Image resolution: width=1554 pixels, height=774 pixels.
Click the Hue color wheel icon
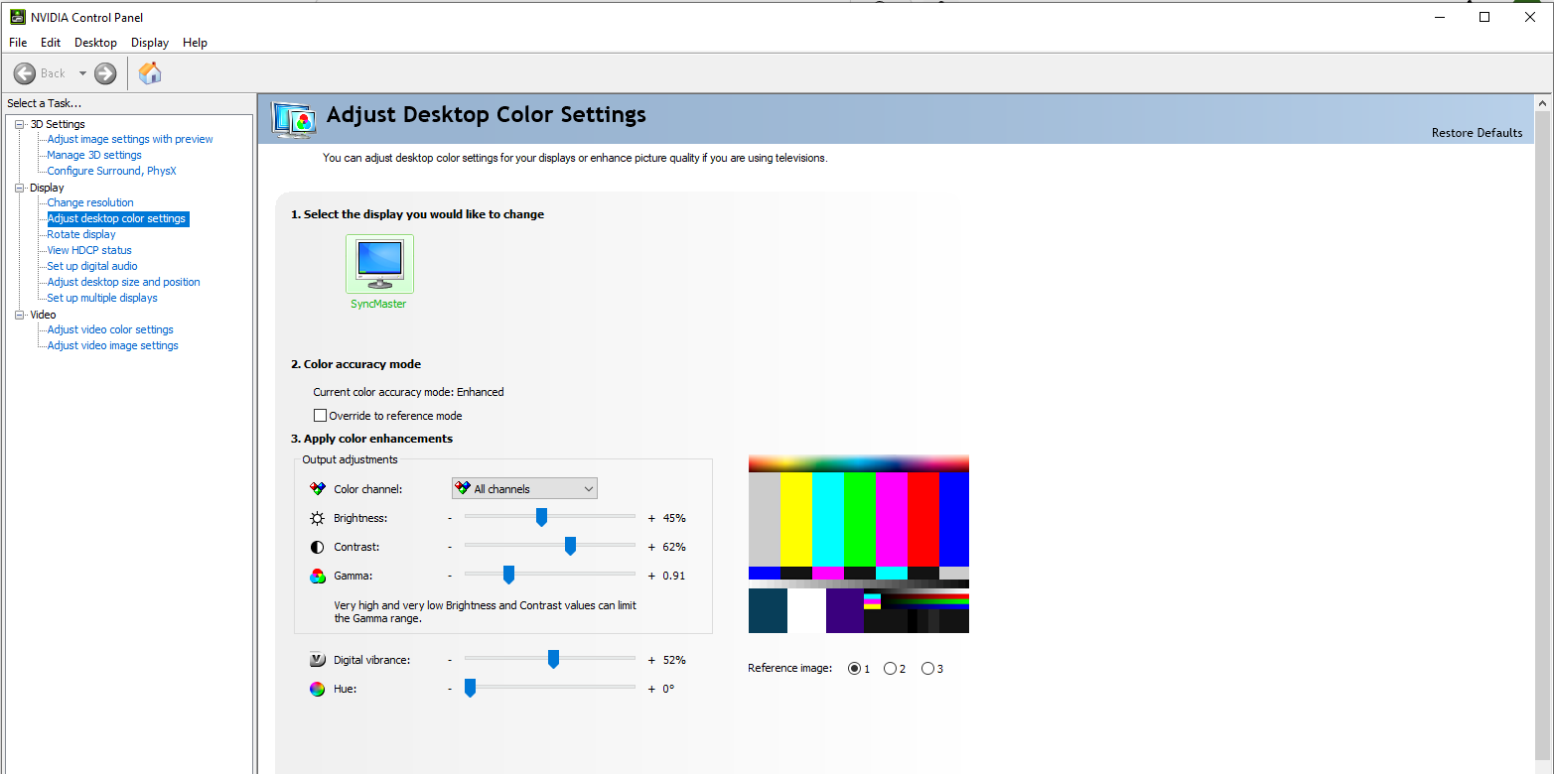pos(317,689)
